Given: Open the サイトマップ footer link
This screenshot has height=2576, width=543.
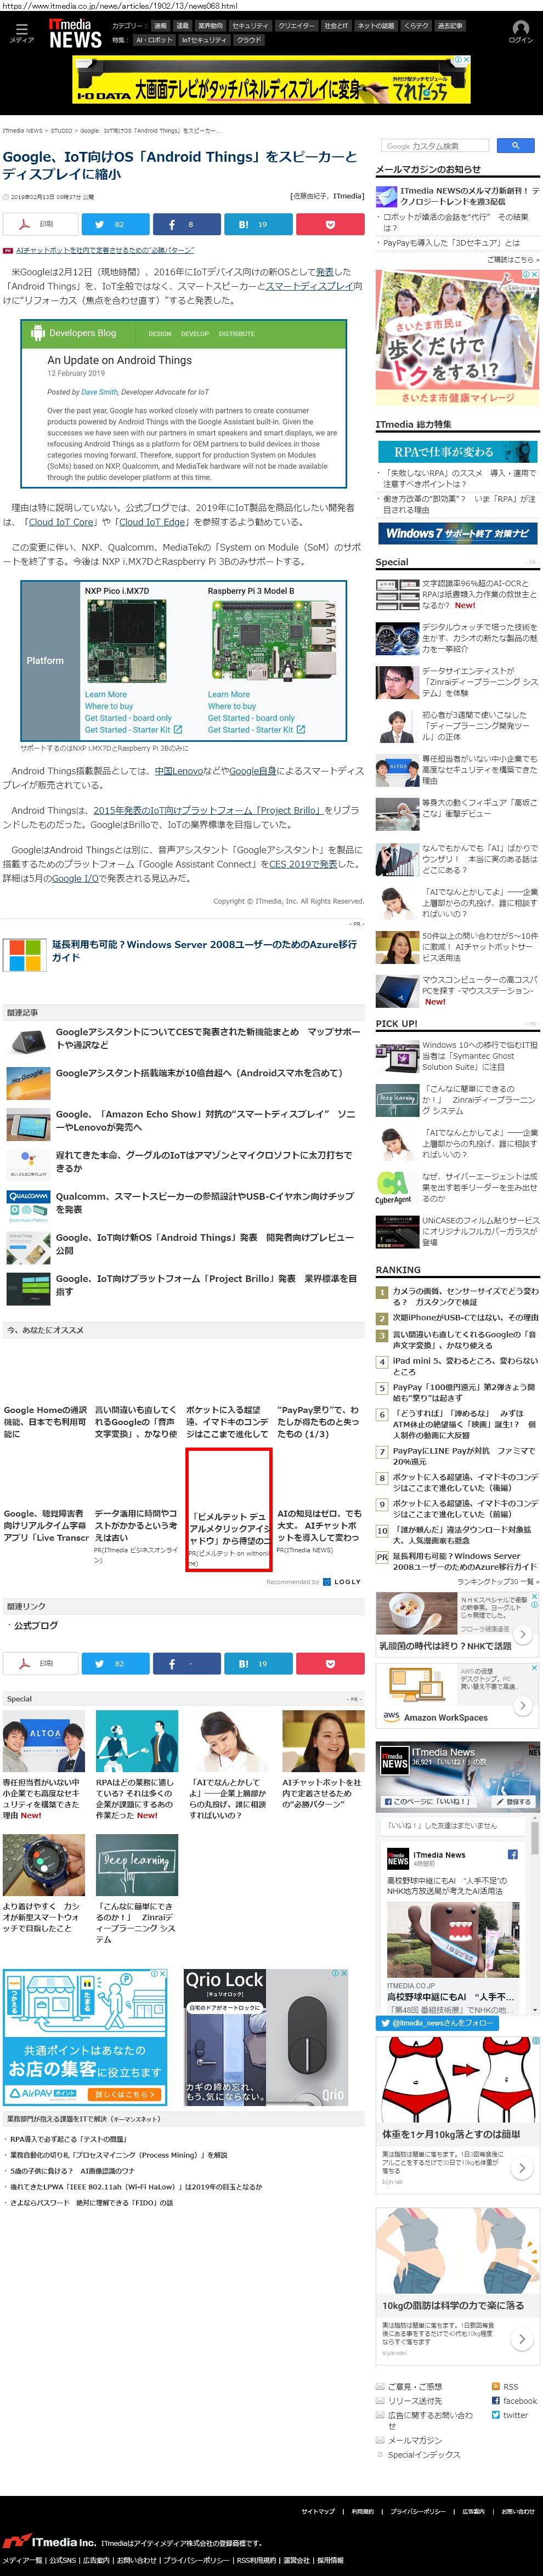Looking at the screenshot, I should pos(318,2511).
